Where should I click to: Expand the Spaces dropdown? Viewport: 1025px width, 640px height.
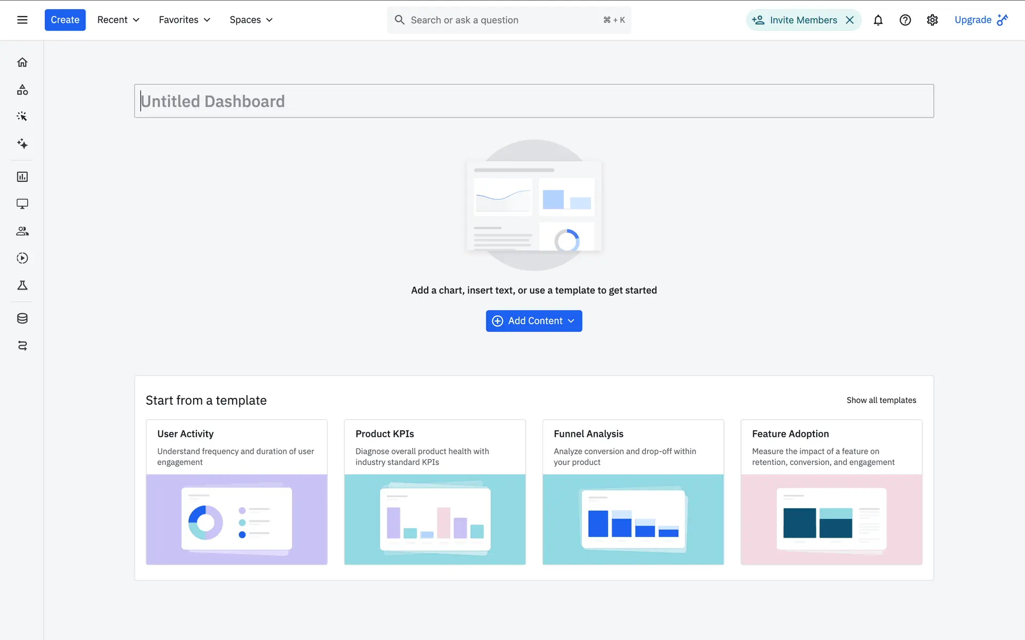(x=251, y=20)
